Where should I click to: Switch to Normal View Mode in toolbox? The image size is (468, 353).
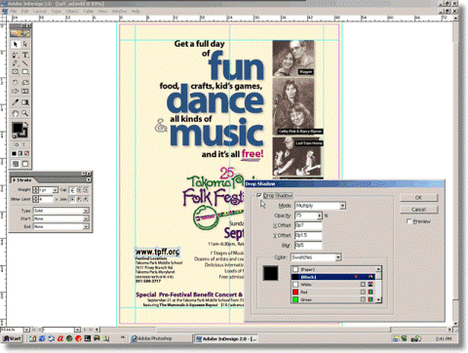16,164
